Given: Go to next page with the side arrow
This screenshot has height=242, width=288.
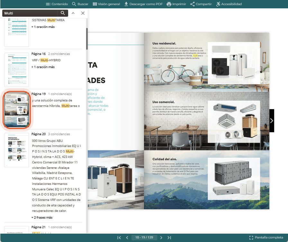Looking at the screenshot, I should pyautogui.click(x=272, y=121).
